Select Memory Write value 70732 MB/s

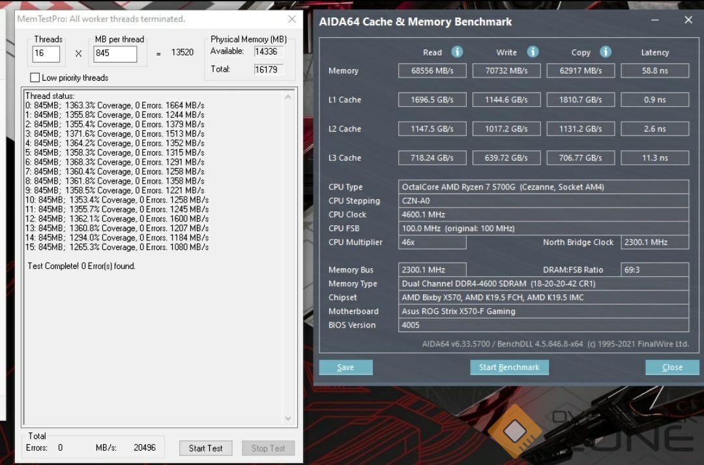coord(506,71)
